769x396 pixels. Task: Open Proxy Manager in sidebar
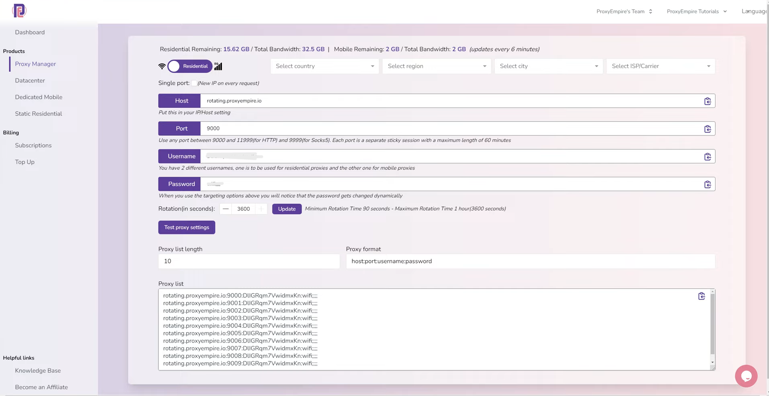pyautogui.click(x=35, y=64)
